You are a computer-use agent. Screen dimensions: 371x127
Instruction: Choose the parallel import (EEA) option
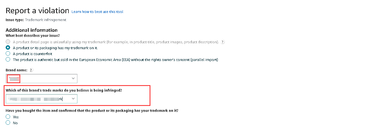8,60
